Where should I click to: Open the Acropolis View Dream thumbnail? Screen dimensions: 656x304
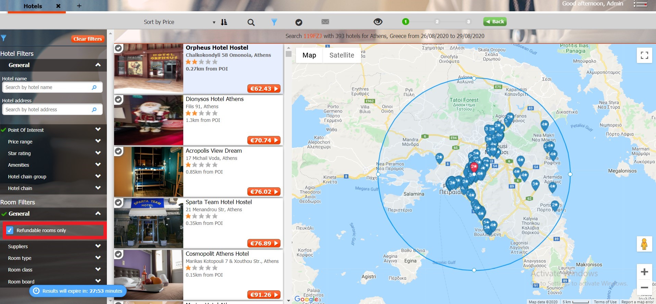coord(149,172)
